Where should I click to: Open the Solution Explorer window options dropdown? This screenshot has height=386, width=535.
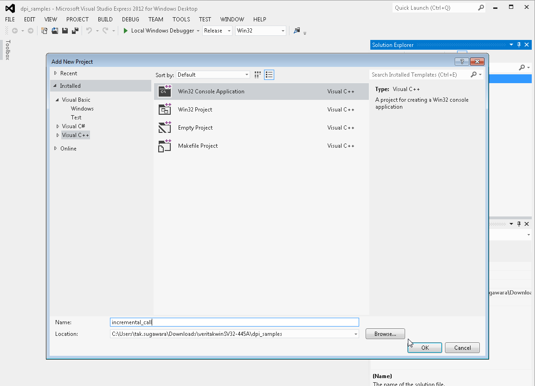pos(511,45)
